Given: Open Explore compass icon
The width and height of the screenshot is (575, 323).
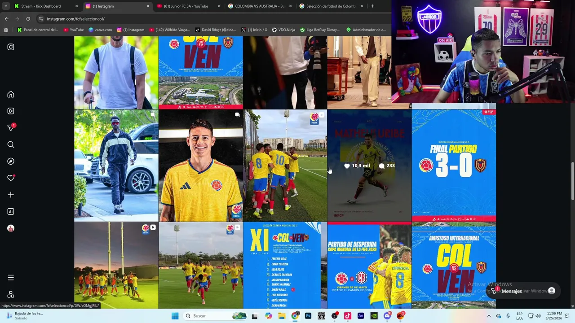Looking at the screenshot, I should [11, 161].
